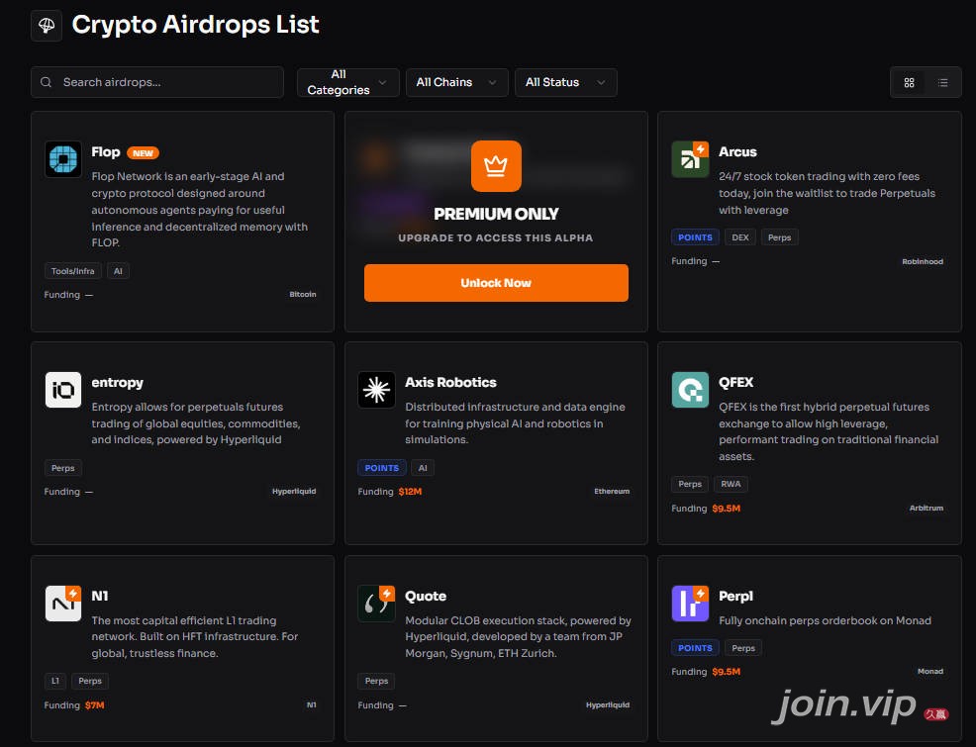Viewport: 976px width, 747px height.
Task: Switch to grid view layout
Action: (x=909, y=83)
